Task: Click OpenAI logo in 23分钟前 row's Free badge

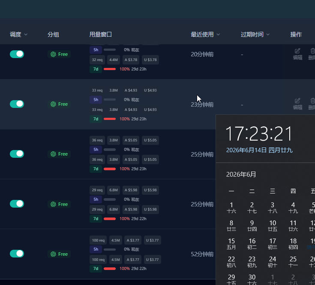Action: click(53, 104)
